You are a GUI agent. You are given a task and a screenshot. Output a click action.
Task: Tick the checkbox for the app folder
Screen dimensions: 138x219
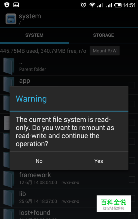[x=132, y=85]
